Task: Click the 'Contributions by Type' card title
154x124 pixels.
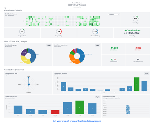Action: (x=11, y=73)
